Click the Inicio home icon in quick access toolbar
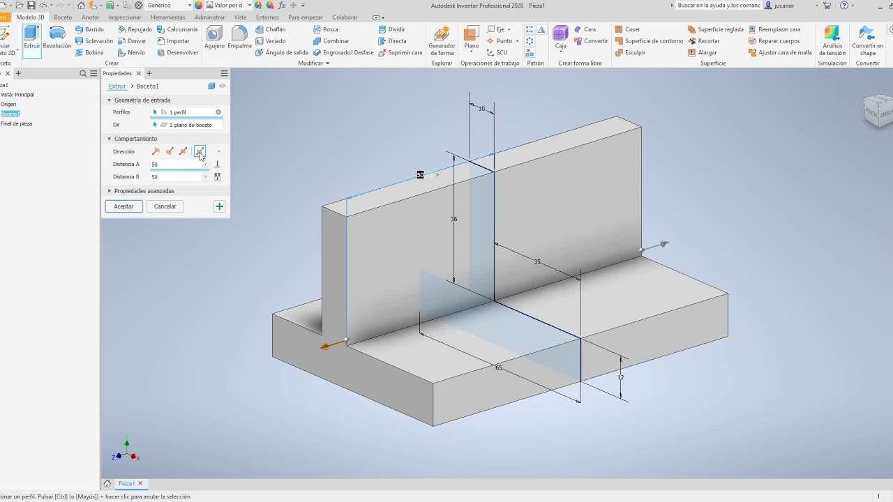The width and height of the screenshot is (893, 502). [82, 6]
